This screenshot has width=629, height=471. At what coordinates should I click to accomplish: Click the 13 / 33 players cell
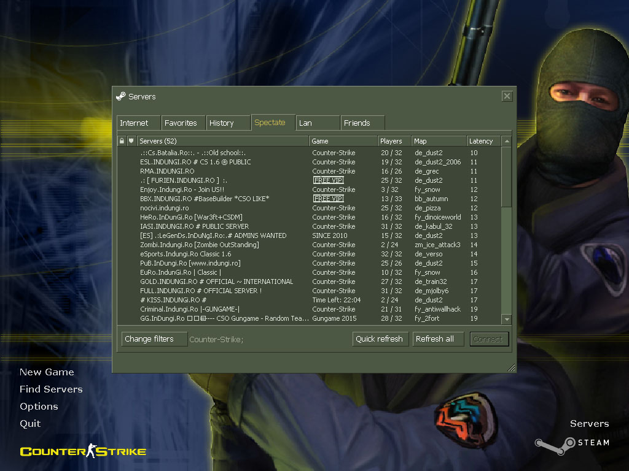[x=391, y=199]
